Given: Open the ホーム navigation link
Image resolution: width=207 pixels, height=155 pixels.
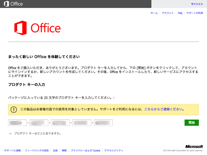Looking at the screenshot, I should 154,13.
